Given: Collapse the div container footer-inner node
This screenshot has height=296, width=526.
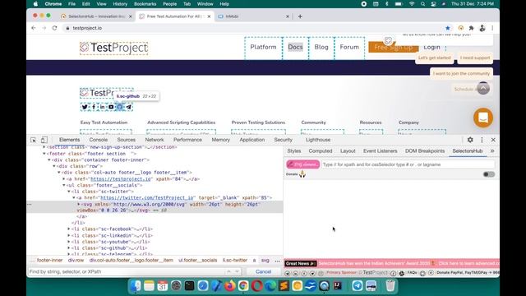Looking at the screenshot, I should click(x=49, y=160).
